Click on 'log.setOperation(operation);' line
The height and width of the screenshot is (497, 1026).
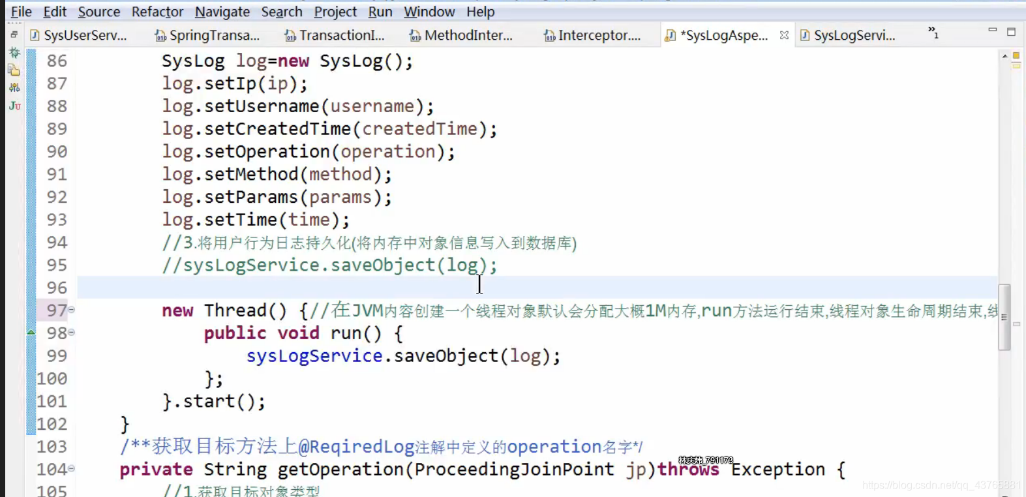click(x=309, y=152)
